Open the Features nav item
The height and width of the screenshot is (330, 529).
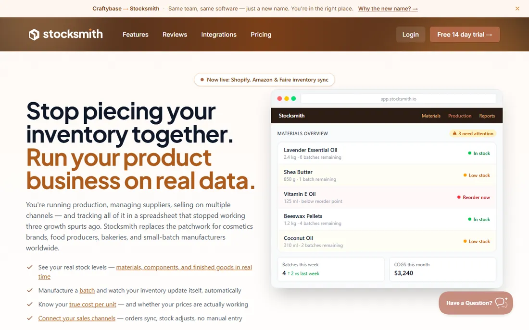[x=135, y=35]
